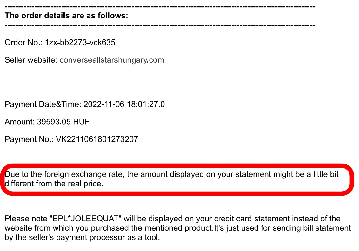Click the dashed separator line above the heading
The height and width of the screenshot is (251, 359).
pyautogui.click(x=160, y=7)
